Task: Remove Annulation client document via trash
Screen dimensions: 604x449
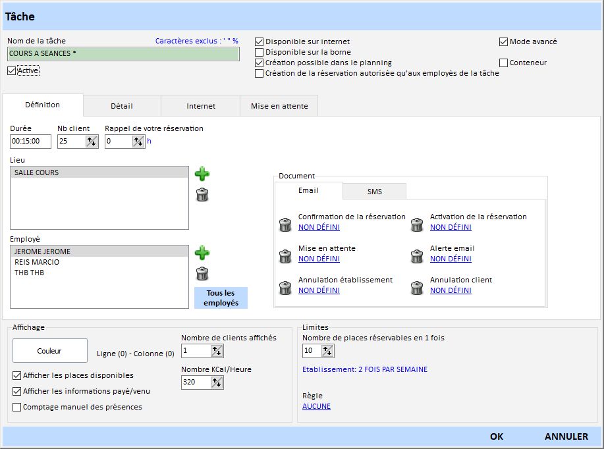Action: click(417, 288)
